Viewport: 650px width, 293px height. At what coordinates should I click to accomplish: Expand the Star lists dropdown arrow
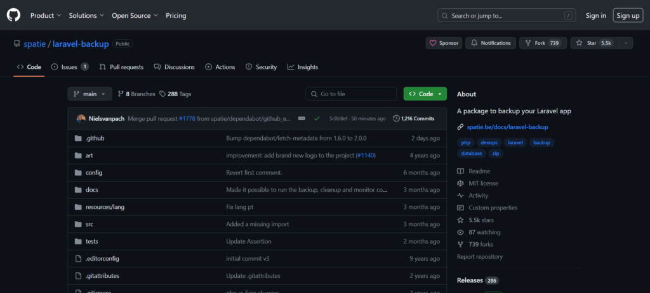coord(626,43)
